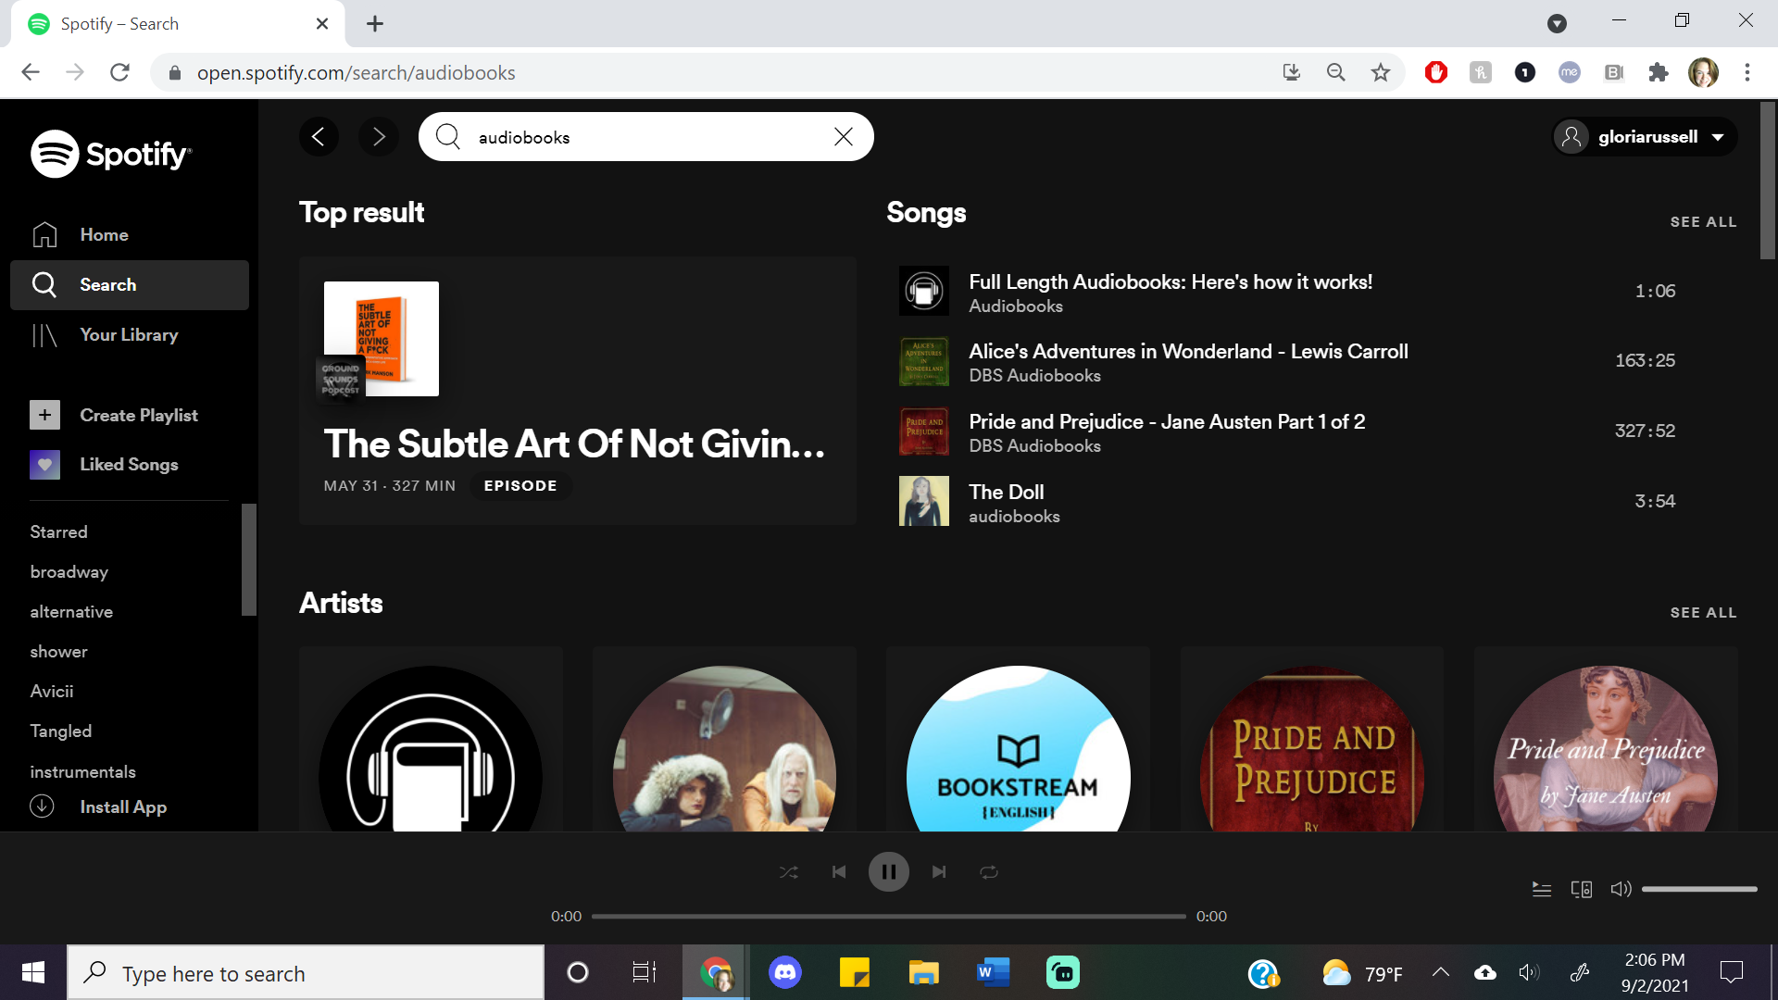This screenshot has width=1778, height=1000.
Task: Clear the audiobooks search field
Action: (843, 137)
